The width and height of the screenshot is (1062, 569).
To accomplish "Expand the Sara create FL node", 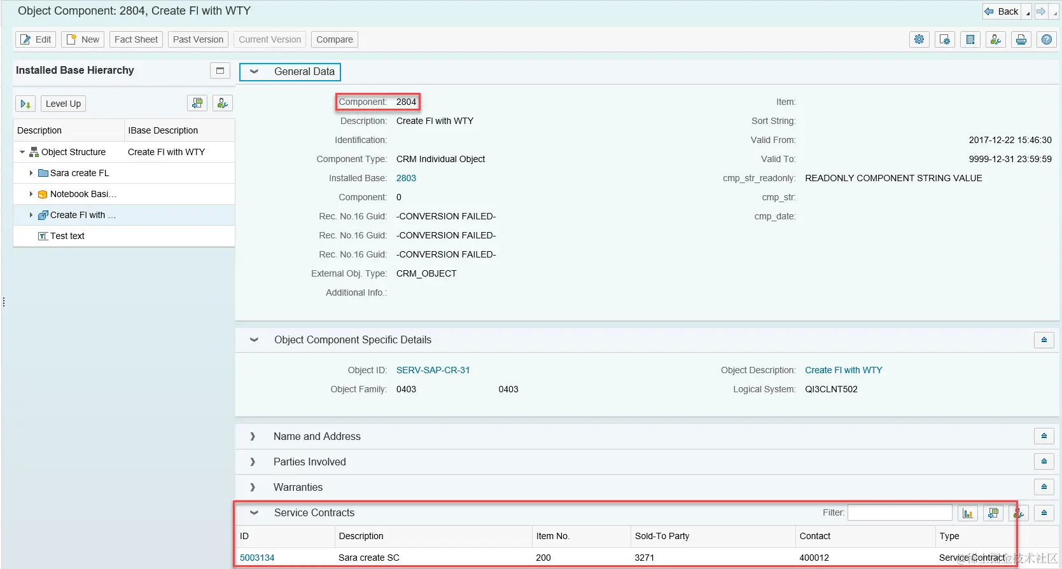I will click(31, 173).
